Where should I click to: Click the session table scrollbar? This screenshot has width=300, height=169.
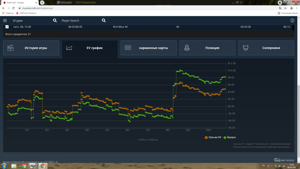click(293, 27)
